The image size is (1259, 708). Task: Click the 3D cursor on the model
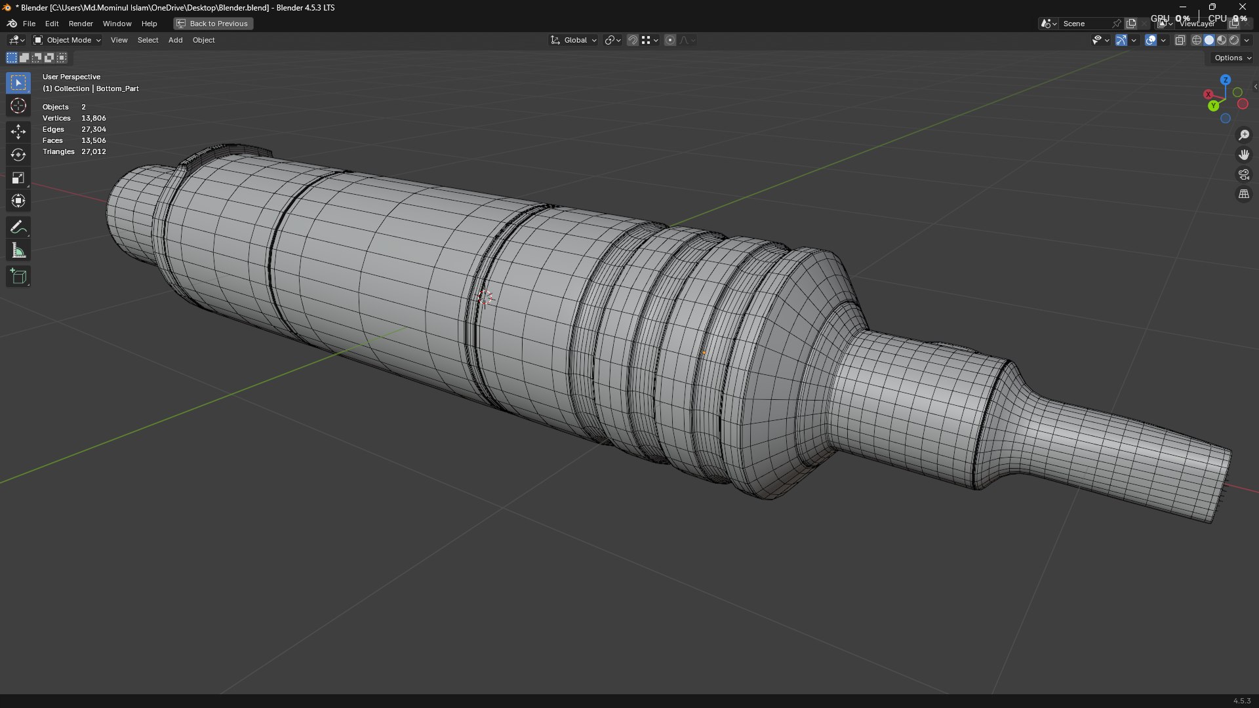[x=485, y=298]
